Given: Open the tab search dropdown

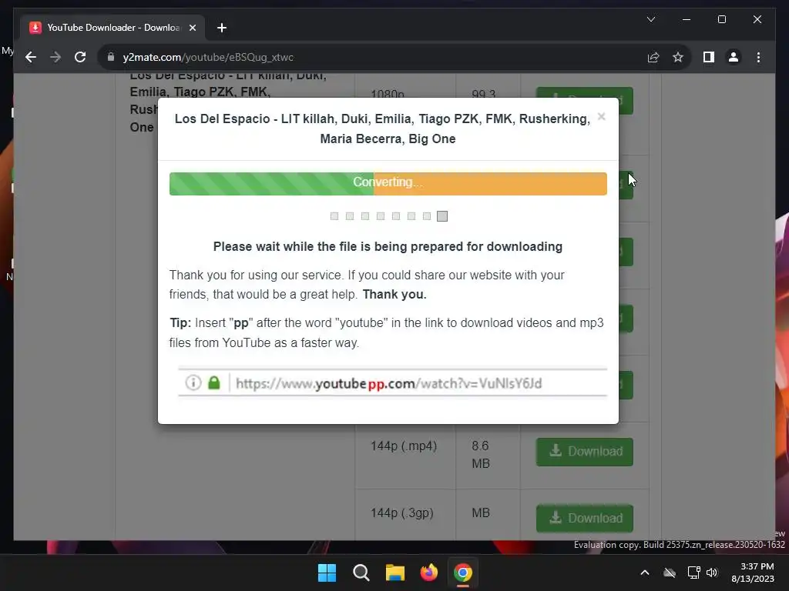Looking at the screenshot, I should click(x=650, y=19).
